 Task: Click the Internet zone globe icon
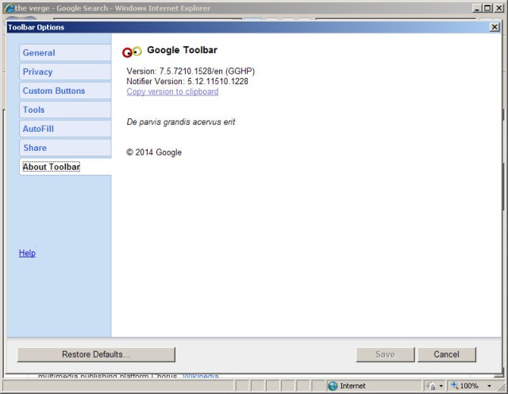click(333, 386)
